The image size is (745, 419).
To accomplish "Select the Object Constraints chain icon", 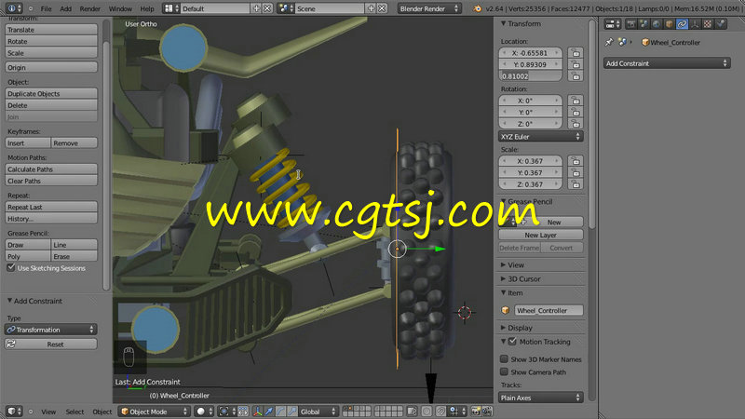I will click(682, 24).
